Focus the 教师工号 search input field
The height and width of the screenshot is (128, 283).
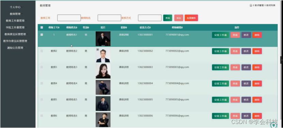click(69, 18)
